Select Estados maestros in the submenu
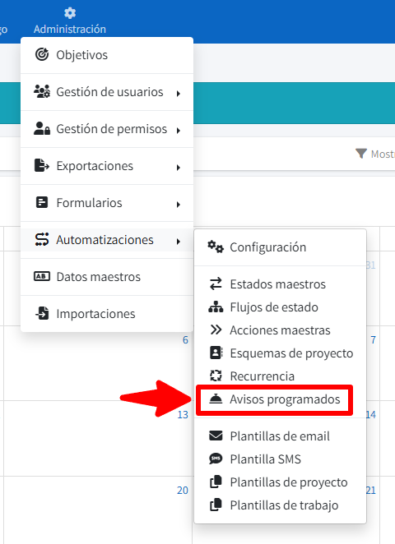395x544 pixels. click(280, 284)
